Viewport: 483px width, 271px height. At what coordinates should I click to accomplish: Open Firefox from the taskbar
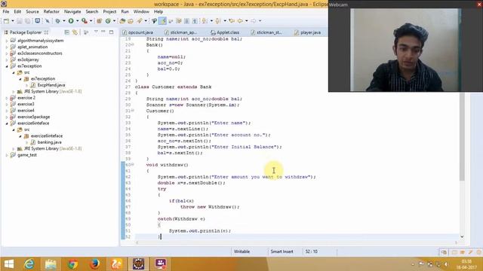(x=95, y=264)
